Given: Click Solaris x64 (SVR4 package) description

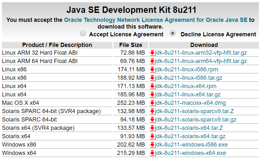Looking at the screenshot, I should (38, 128).
